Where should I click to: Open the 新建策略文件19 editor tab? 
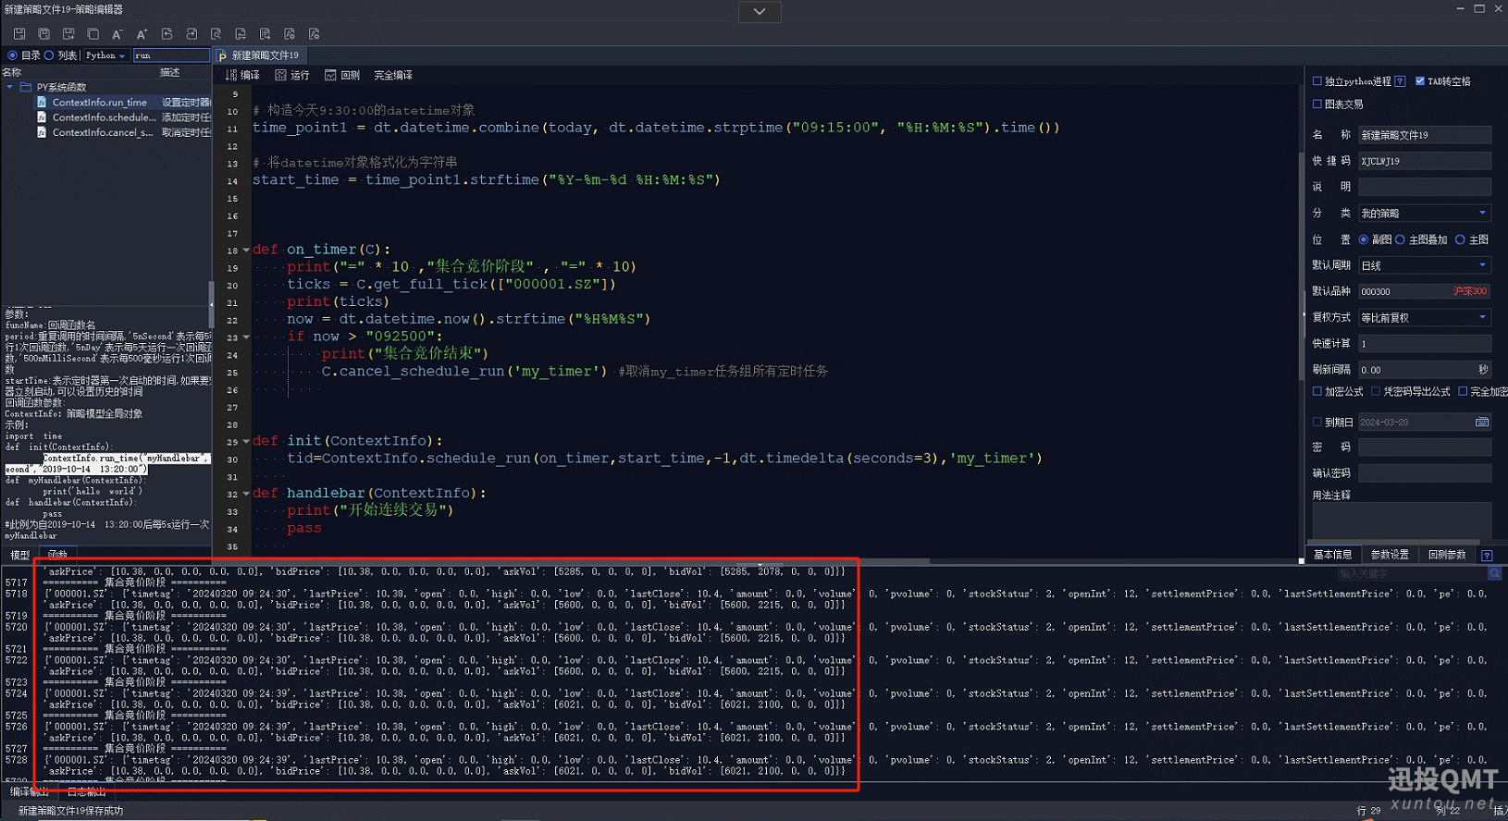(259, 55)
